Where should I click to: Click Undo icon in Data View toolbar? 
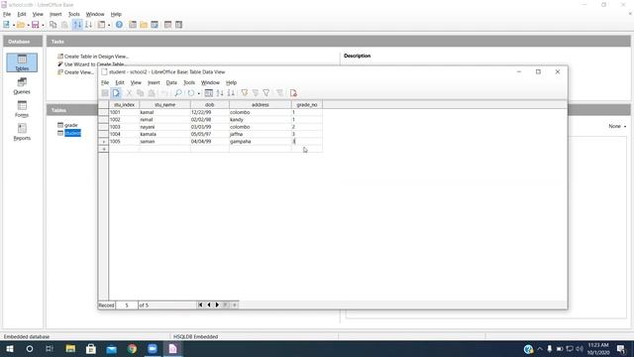click(x=164, y=93)
